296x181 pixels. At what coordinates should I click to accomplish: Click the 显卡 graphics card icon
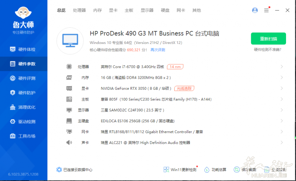click(x=69, y=88)
